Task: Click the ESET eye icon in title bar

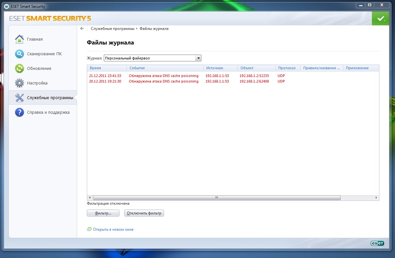Action: click(x=7, y=6)
